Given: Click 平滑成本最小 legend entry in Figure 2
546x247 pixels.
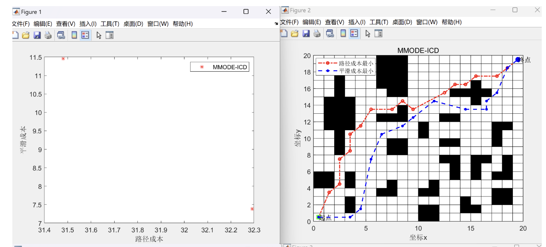Looking at the screenshot, I should (345, 71).
